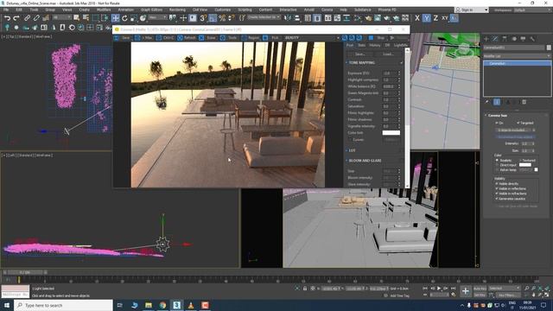
Task: Open the Modifier List dropdown
Action: [x=517, y=56]
